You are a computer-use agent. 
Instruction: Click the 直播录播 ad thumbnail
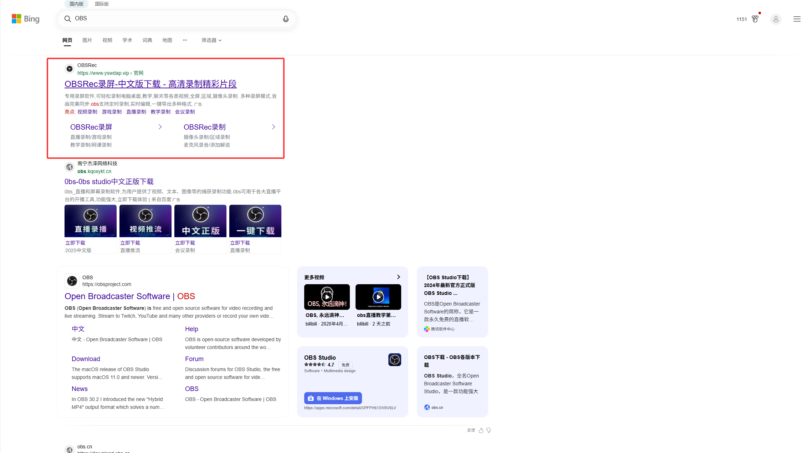click(x=91, y=221)
